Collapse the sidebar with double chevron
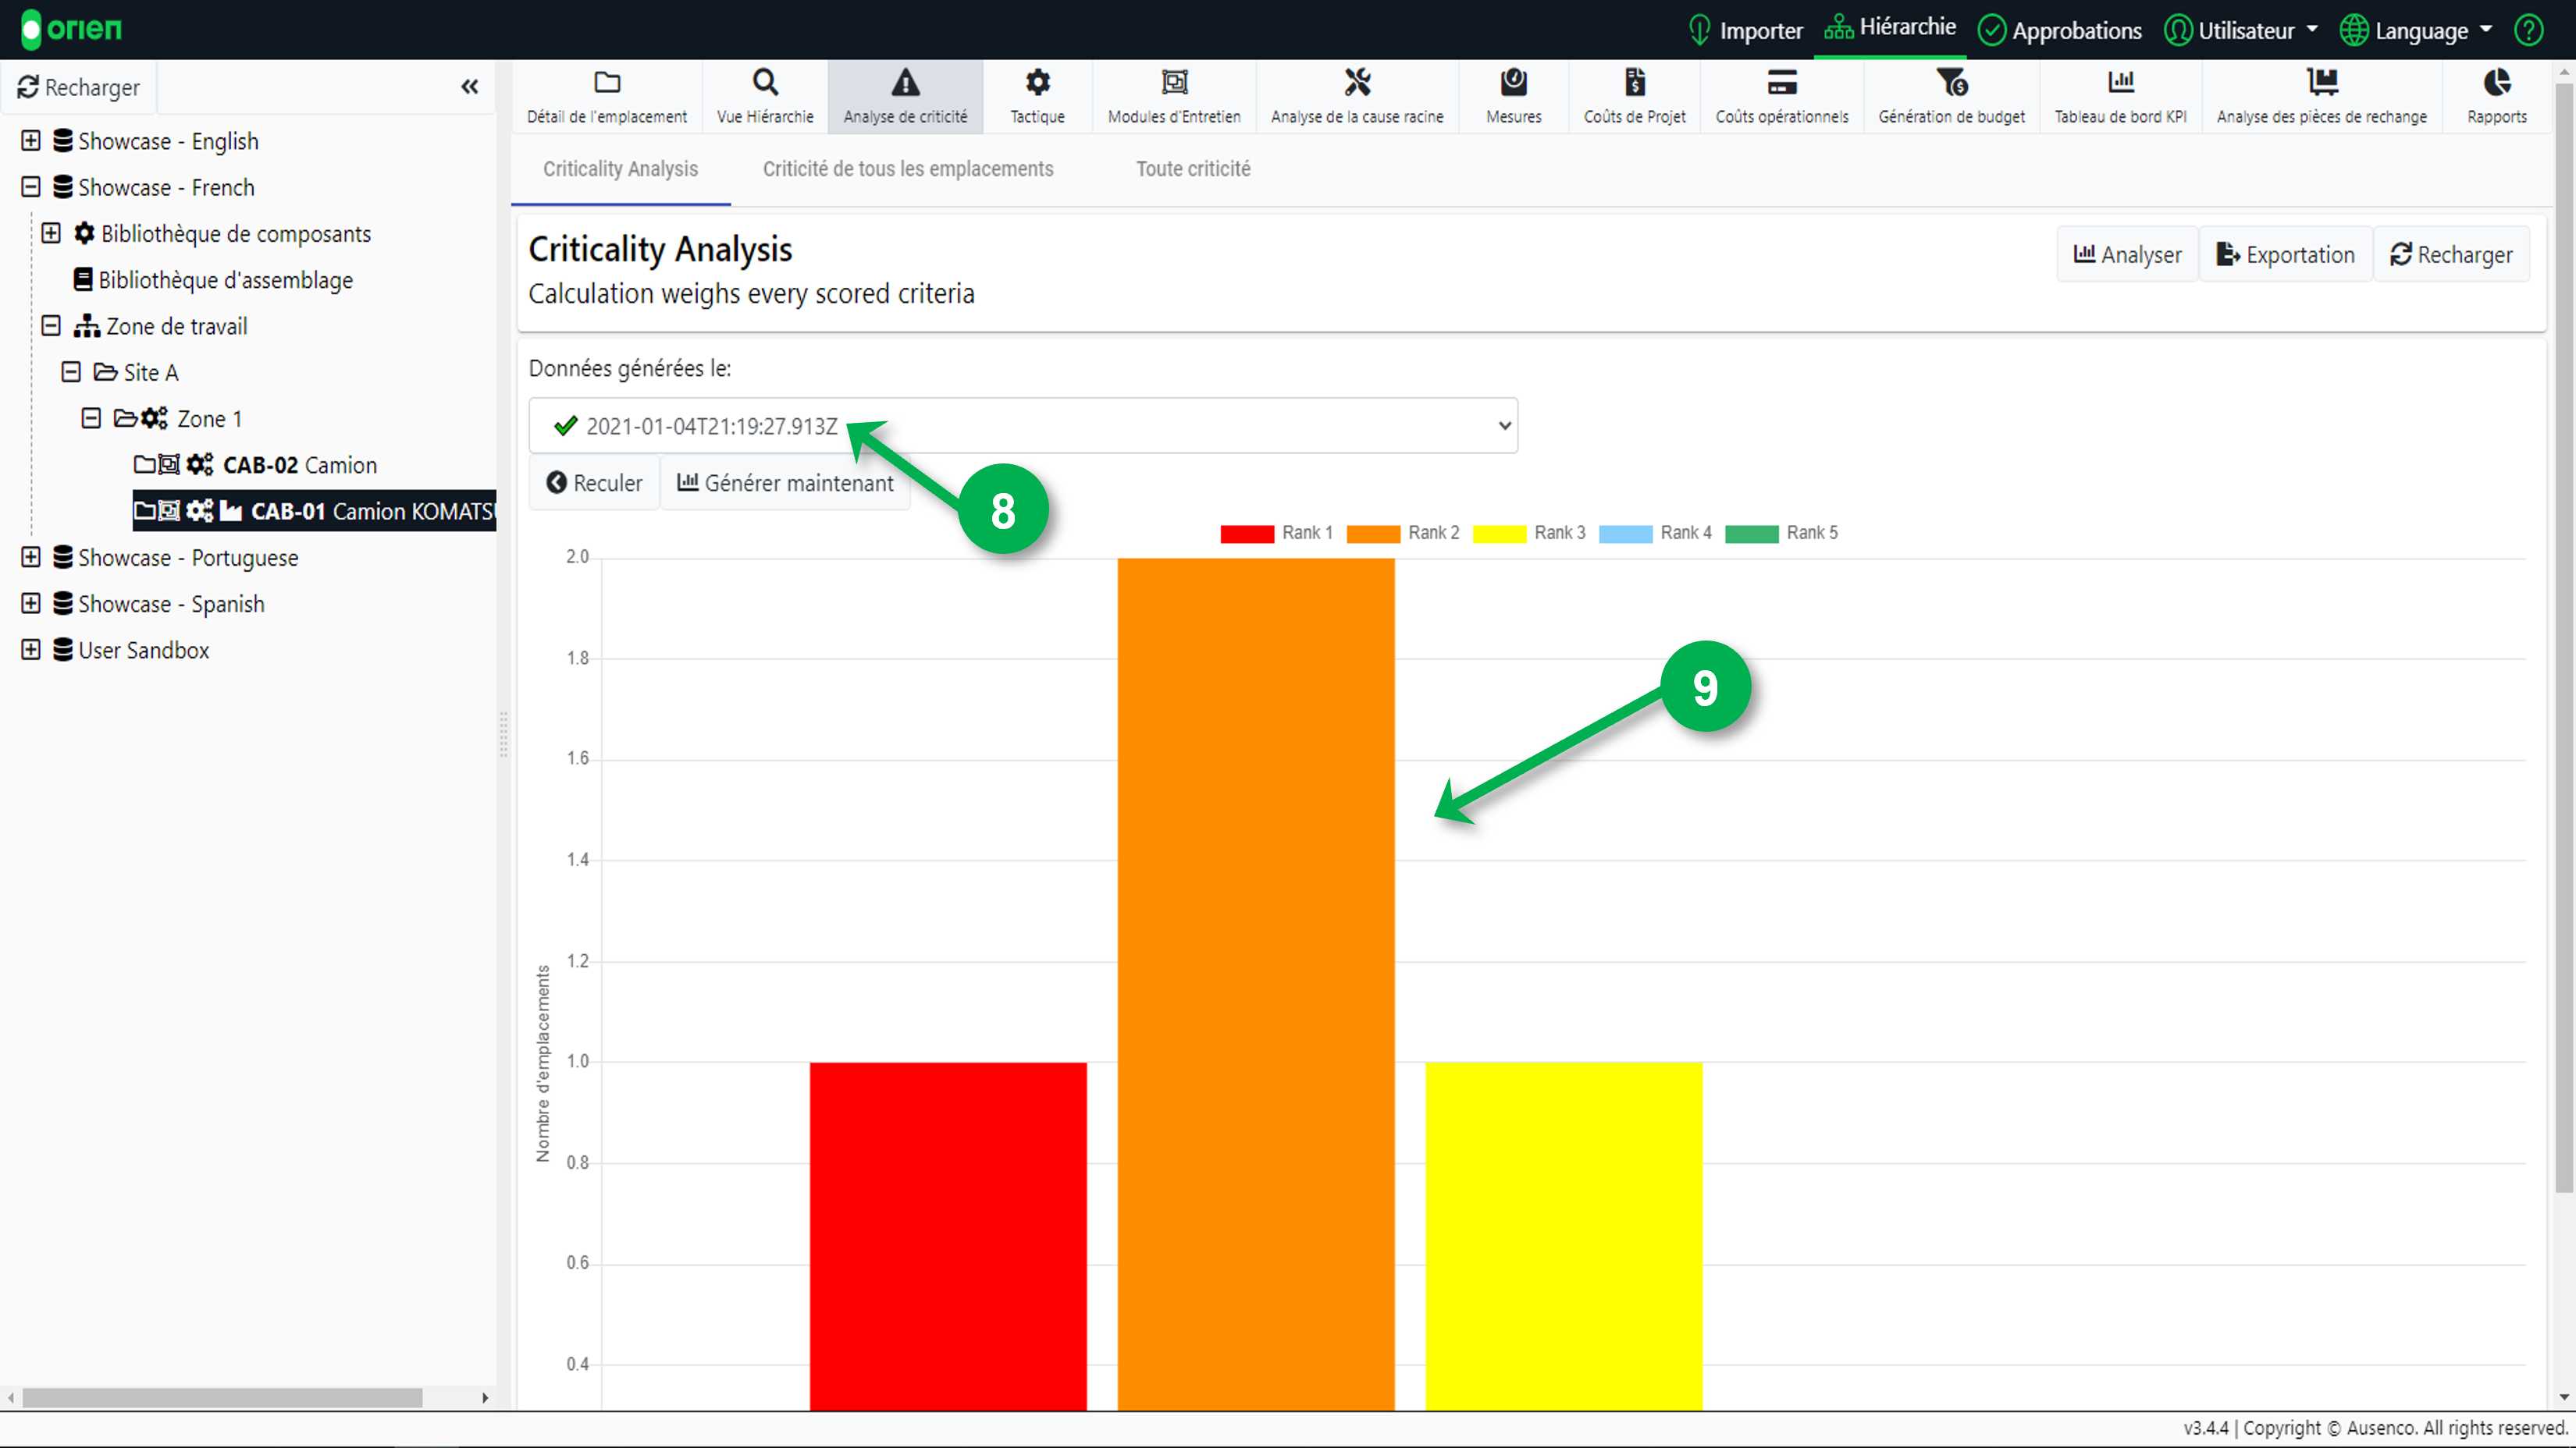Image resolution: width=2576 pixels, height=1448 pixels. (469, 87)
